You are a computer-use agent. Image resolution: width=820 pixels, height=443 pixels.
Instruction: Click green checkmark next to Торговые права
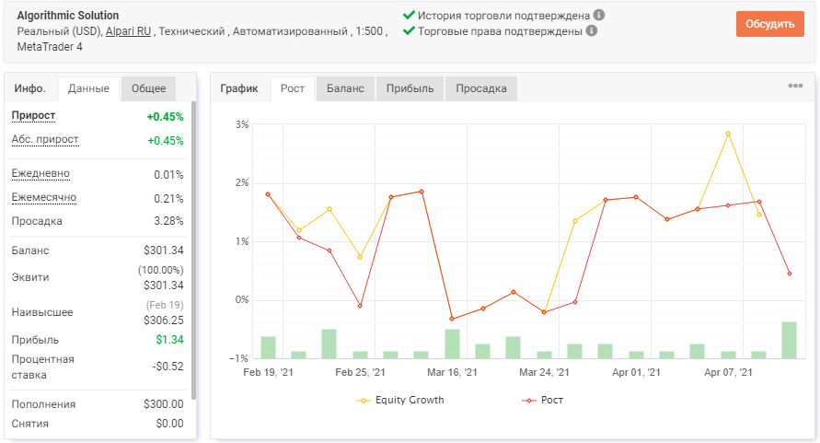pyautogui.click(x=409, y=31)
